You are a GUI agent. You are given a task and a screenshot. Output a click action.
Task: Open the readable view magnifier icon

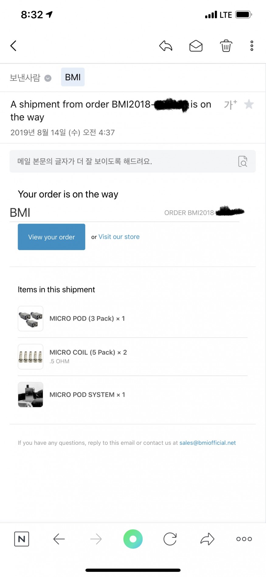[243, 161]
